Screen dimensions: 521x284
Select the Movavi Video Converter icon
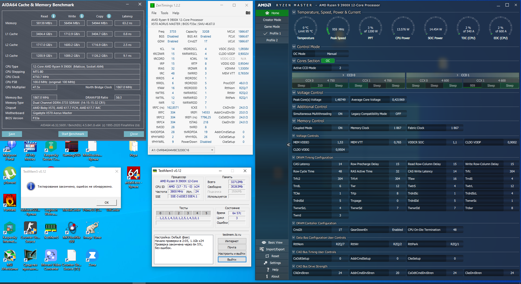[x=51, y=260]
